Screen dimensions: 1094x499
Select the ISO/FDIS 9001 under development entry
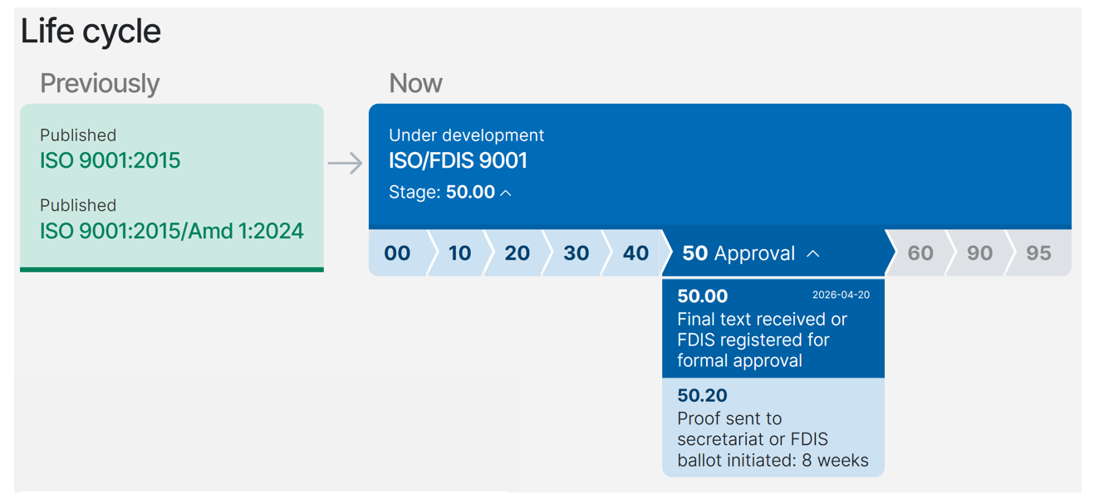click(x=458, y=161)
